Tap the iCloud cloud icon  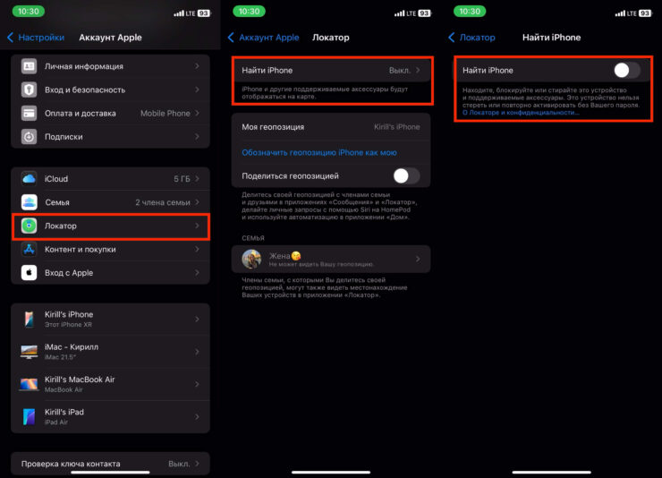tap(30, 179)
